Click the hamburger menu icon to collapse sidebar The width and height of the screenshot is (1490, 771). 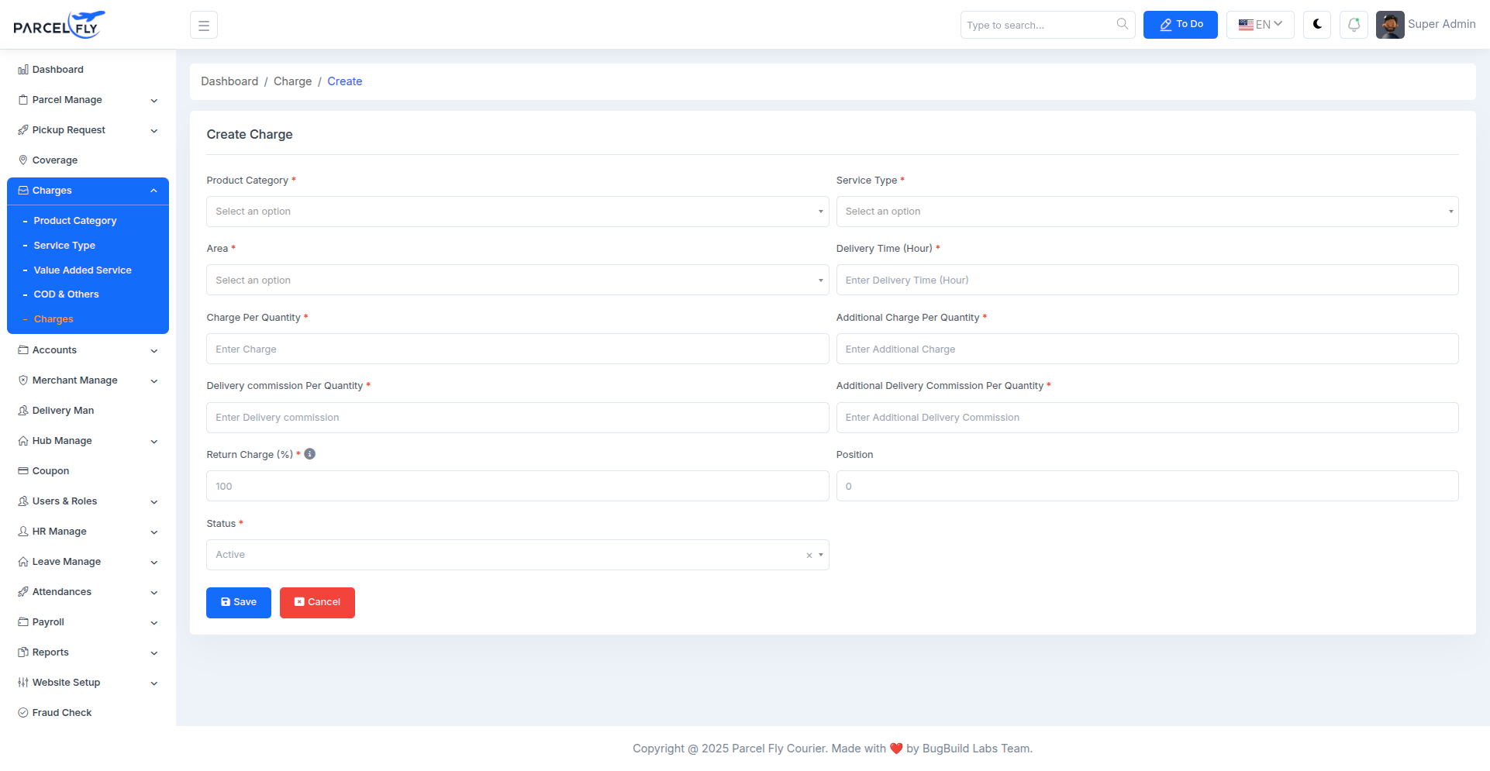203,26
